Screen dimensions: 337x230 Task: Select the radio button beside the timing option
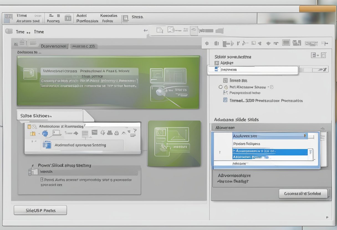tap(221, 87)
